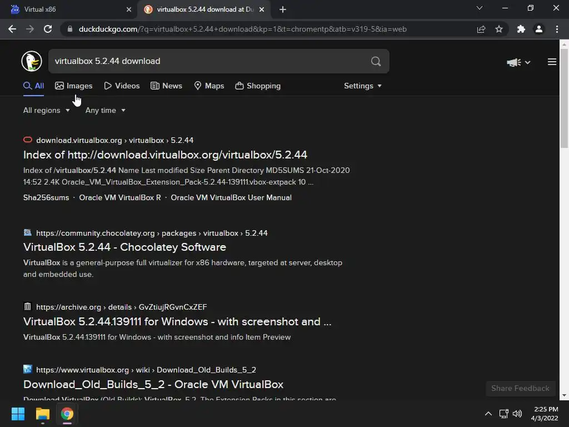The width and height of the screenshot is (569, 427).
Task: Open Windows Start menu
Action: 18,414
